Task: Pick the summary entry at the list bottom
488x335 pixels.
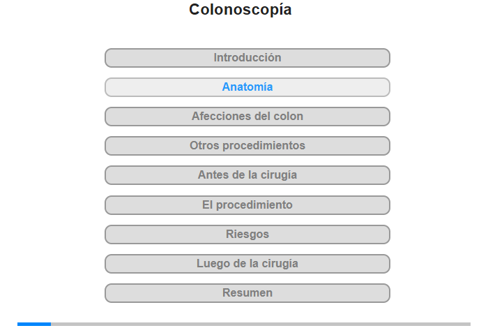Action: tap(247, 293)
